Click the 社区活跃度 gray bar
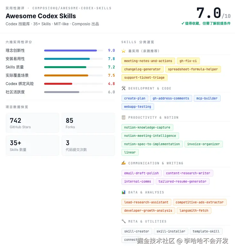The image size is (235, 251). tap(62, 92)
